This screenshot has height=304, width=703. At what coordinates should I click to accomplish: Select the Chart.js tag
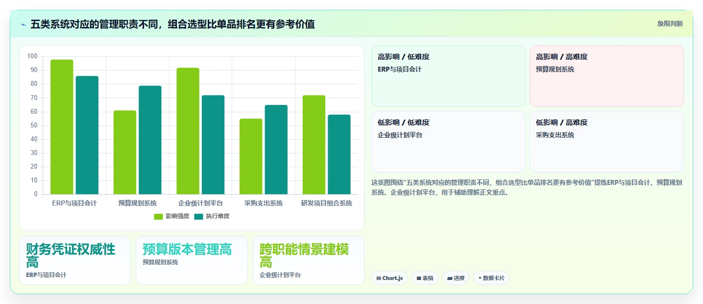click(389, 278)
